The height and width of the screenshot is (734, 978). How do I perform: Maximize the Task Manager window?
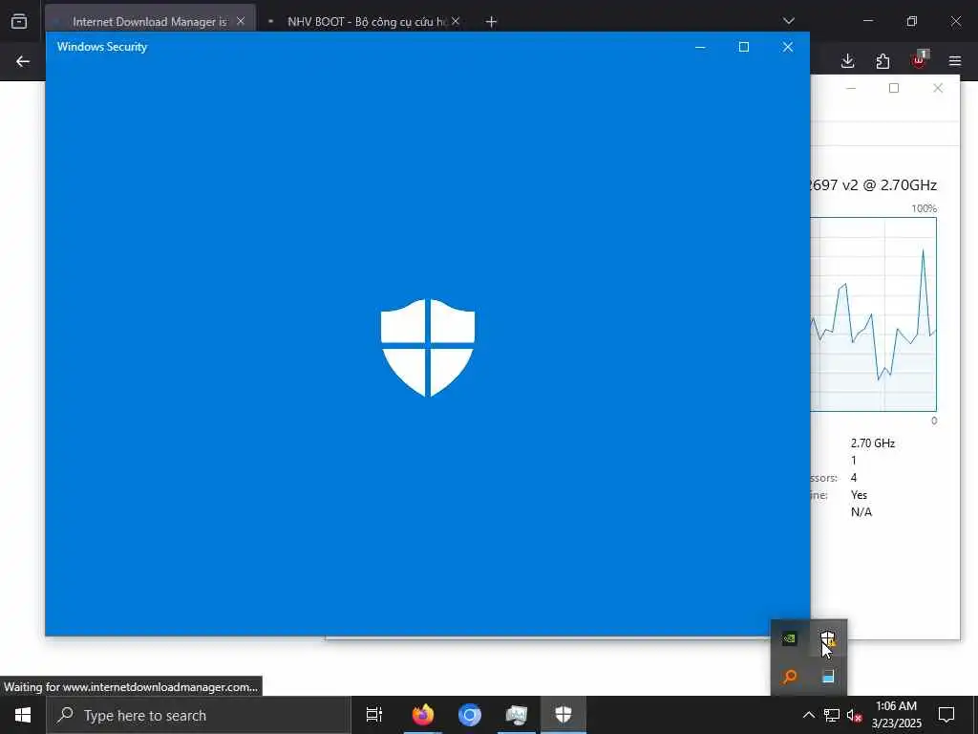tap(894, 89)
